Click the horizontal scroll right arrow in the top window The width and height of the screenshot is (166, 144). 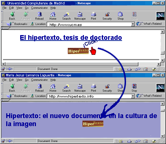click(x=159, y=64)
